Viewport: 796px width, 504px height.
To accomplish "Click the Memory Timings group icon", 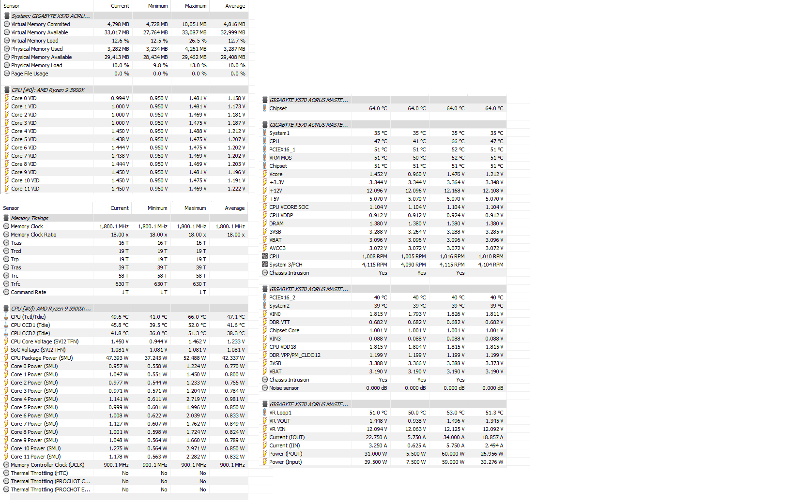I will click(x=6, y=218).
